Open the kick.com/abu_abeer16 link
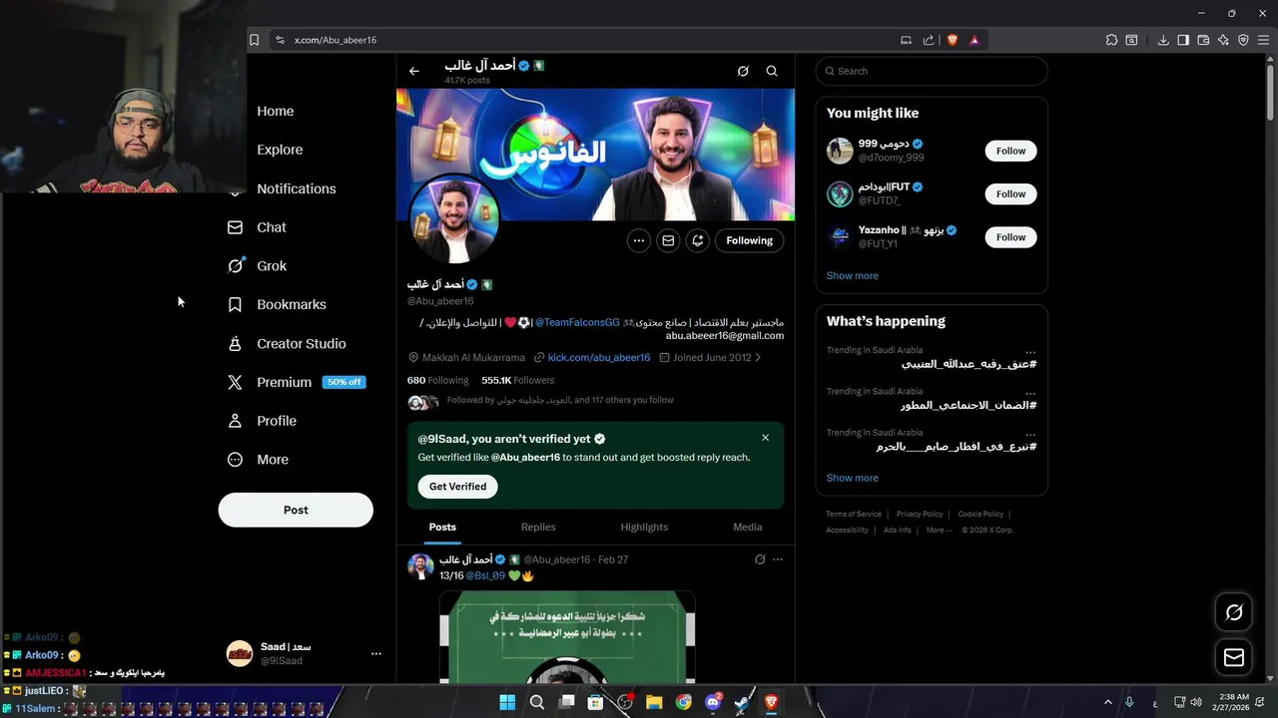The width and height of the screenshot is (1278, 718). [x=599, y=357]
